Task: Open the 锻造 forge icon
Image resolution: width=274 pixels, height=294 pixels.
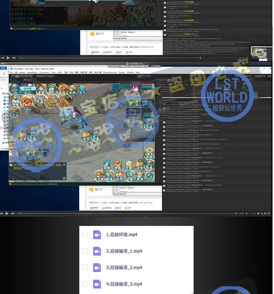Action: (109, 176)
